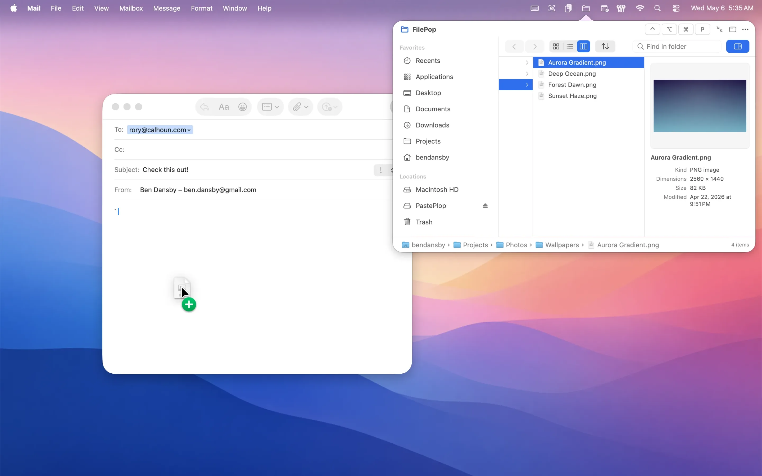
Task: Open Recents in FilePop sidebar
Action: tap(446, 61)
